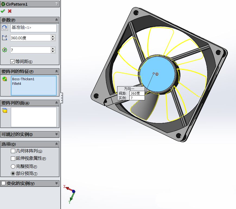The height and width of the screenshot is (209, 236).
Task: Enable the 几何体阵列 checkbox
Action: coord(13,151)
